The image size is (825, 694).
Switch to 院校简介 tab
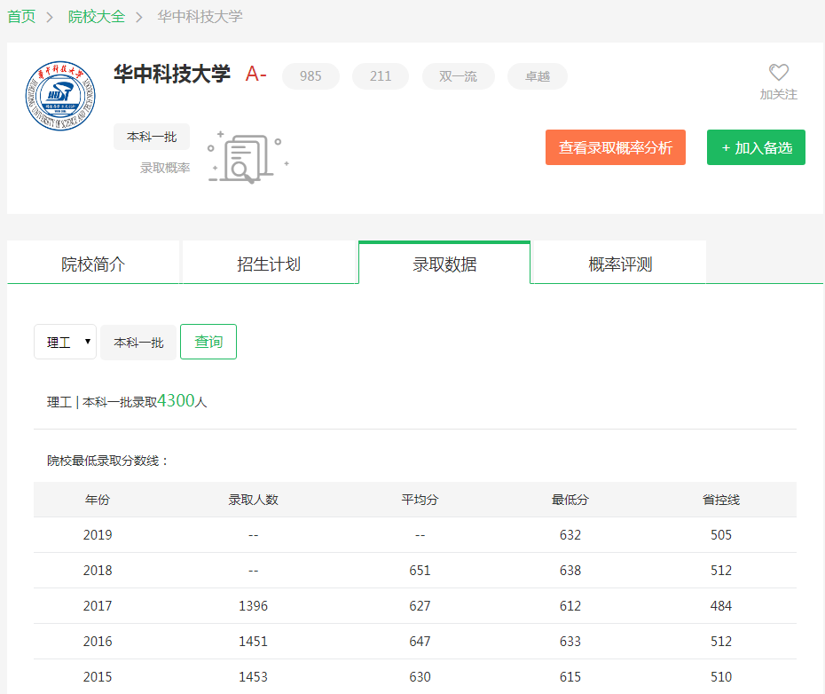click(93, 264)
